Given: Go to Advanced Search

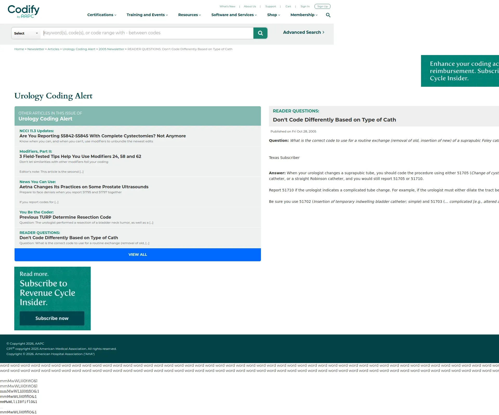Looking at the screenshot, I should (x=304, y=32).
